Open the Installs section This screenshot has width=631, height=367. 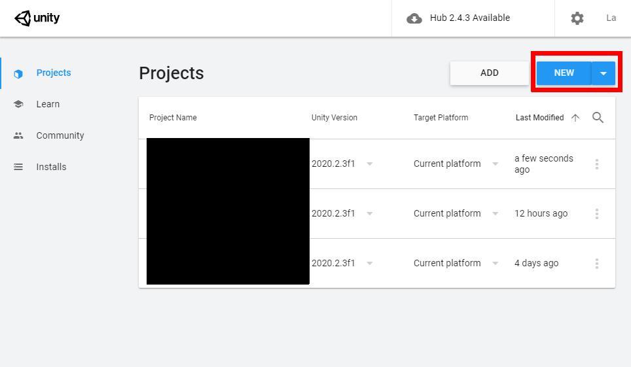(51, 167)
